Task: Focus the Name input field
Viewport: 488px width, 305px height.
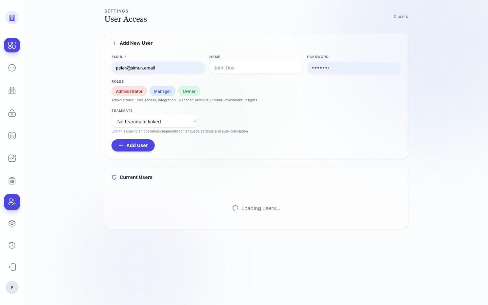Action: click(x=256, y=68)
